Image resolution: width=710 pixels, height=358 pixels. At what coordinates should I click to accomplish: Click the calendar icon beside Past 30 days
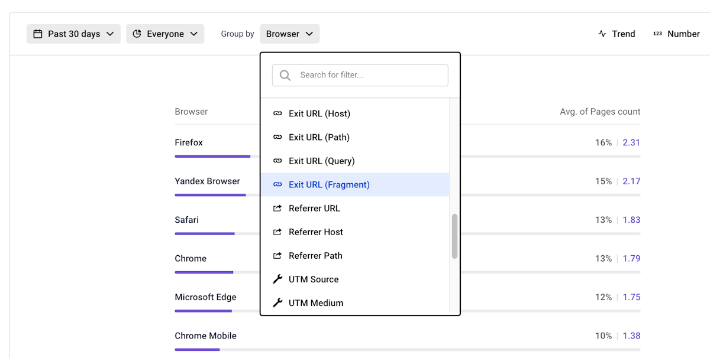tap(38, 34)
